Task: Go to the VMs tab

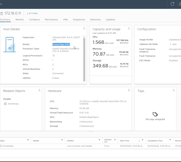Action: pos(66,19)
